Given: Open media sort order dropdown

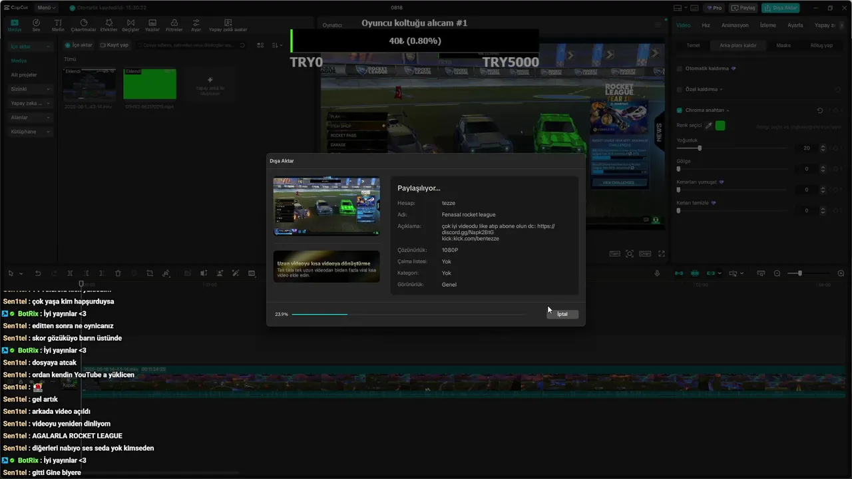Looking at the screenshot, I should [x=276, y=45].
